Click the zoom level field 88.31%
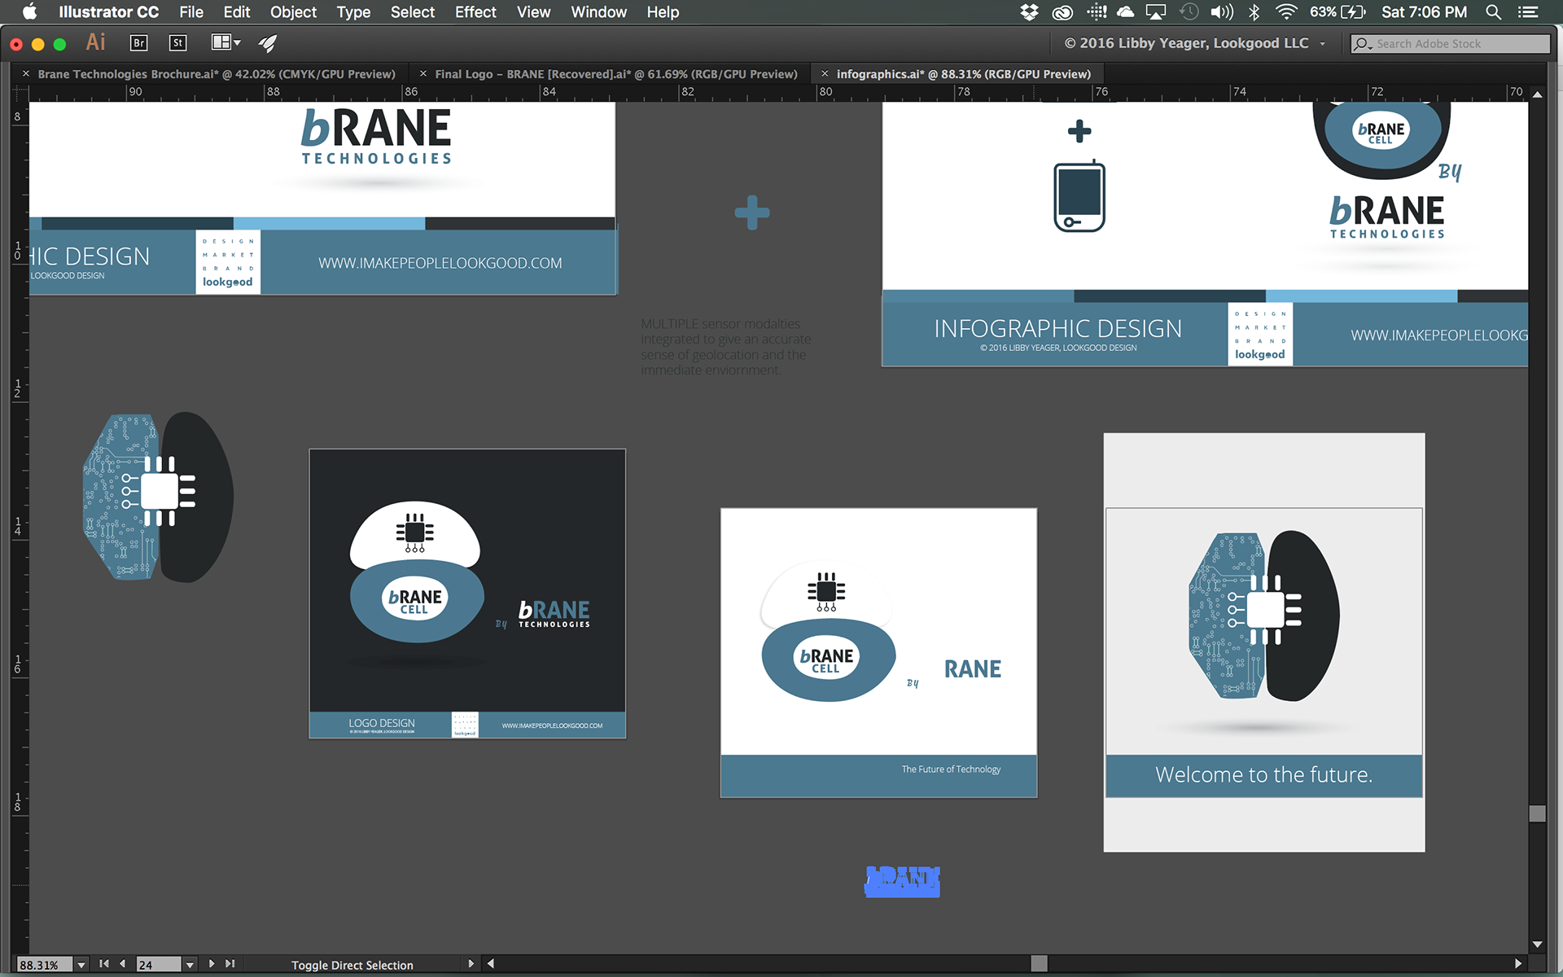This screenshot has height=977, width=1563. coord(45,965)
